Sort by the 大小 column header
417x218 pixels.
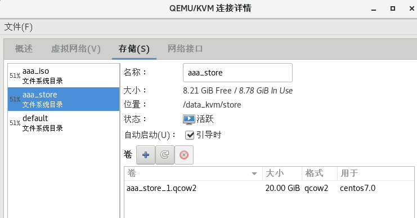282,173
